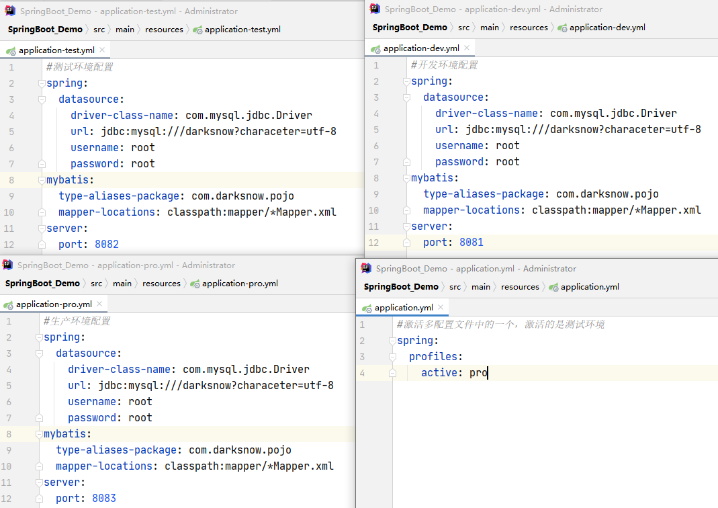Select the application.yml tab
Viewport: 718px width, 508px height.
click(x=404, y=307)
